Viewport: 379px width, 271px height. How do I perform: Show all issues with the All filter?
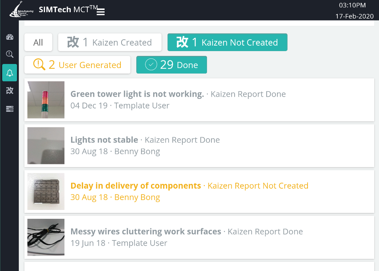tap(38, 42)
